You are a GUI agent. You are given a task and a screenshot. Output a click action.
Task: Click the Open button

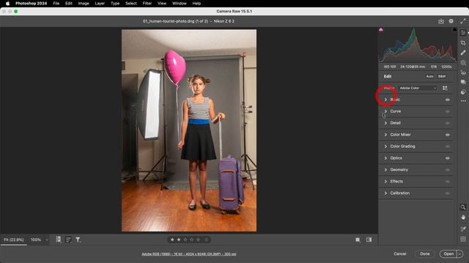(448, 254)
